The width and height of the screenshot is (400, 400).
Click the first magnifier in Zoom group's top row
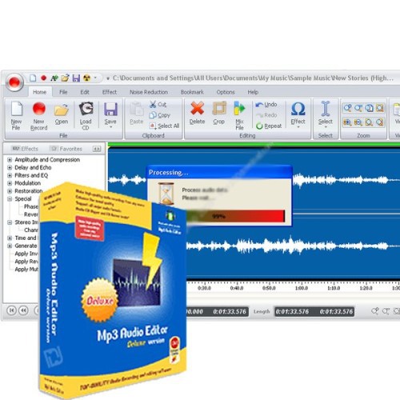(x=347, y=108)
